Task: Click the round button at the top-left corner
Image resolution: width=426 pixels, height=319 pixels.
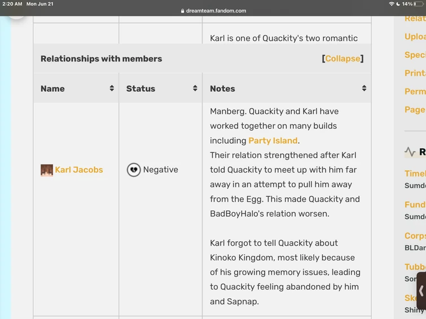Action: 16,11
